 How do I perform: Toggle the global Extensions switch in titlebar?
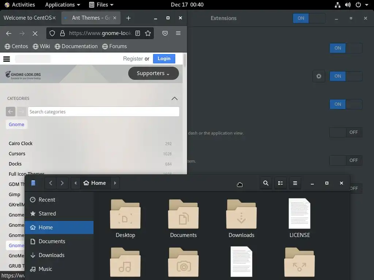pyautogui.click(x=309, y=18)
